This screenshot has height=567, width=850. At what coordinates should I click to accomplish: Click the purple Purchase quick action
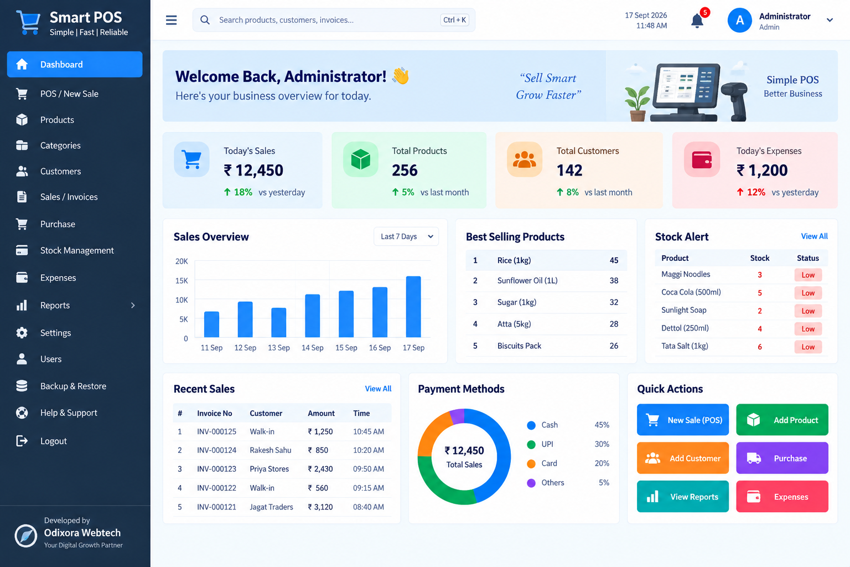click(782, 458)
